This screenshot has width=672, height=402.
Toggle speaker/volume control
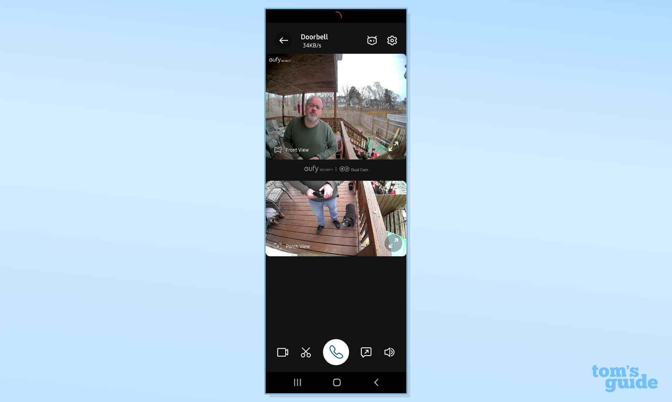(x=389, y=352)
